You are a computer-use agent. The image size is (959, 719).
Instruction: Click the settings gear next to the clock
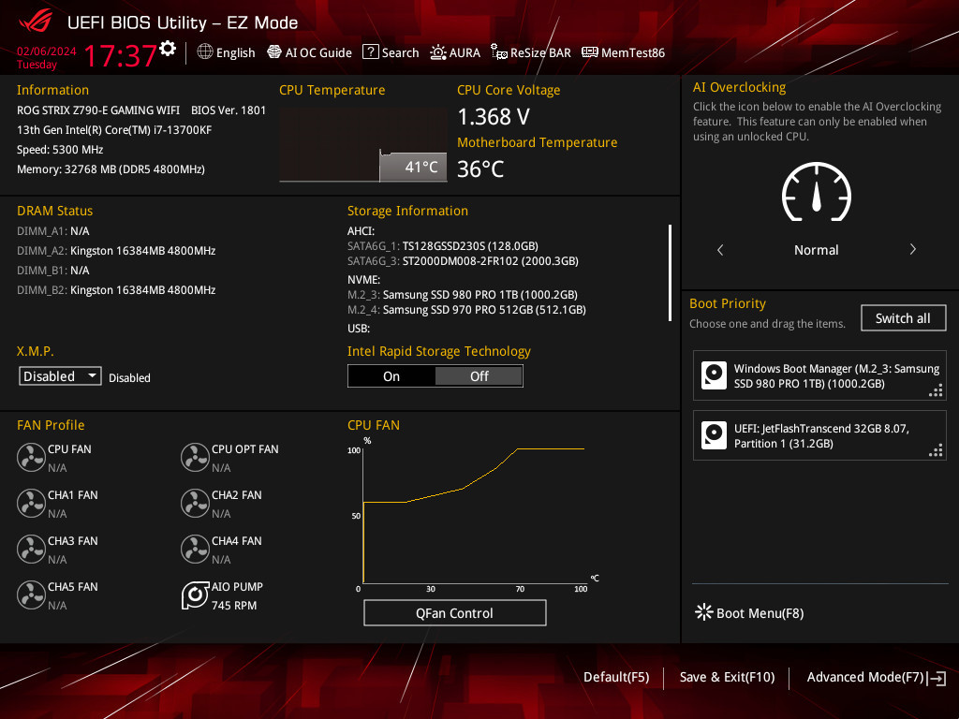pyautogui.click(x=168, y=49)
